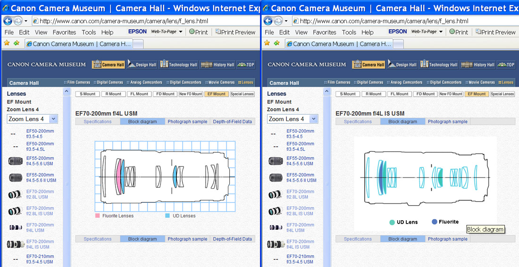
Task: Open Favorites Center star in the right window
Action: [267, 43]
